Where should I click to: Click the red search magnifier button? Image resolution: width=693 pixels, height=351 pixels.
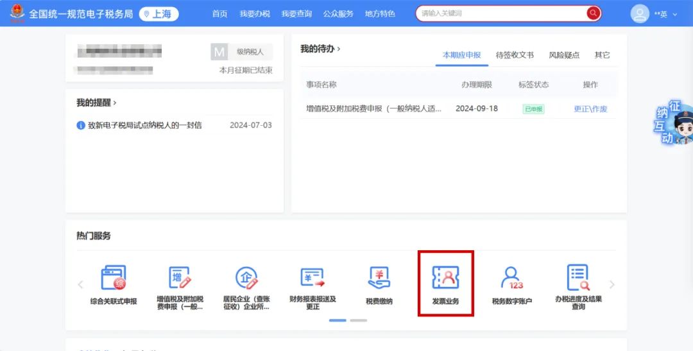click(x=593, y=13)
